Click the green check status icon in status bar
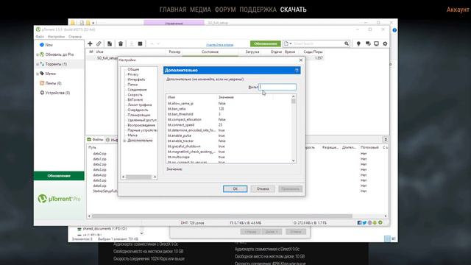 pyautogui.click(x=380, y=222)
